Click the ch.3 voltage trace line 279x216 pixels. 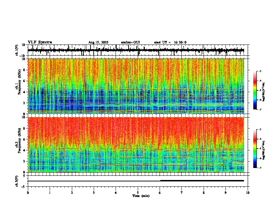click(136, 181)
